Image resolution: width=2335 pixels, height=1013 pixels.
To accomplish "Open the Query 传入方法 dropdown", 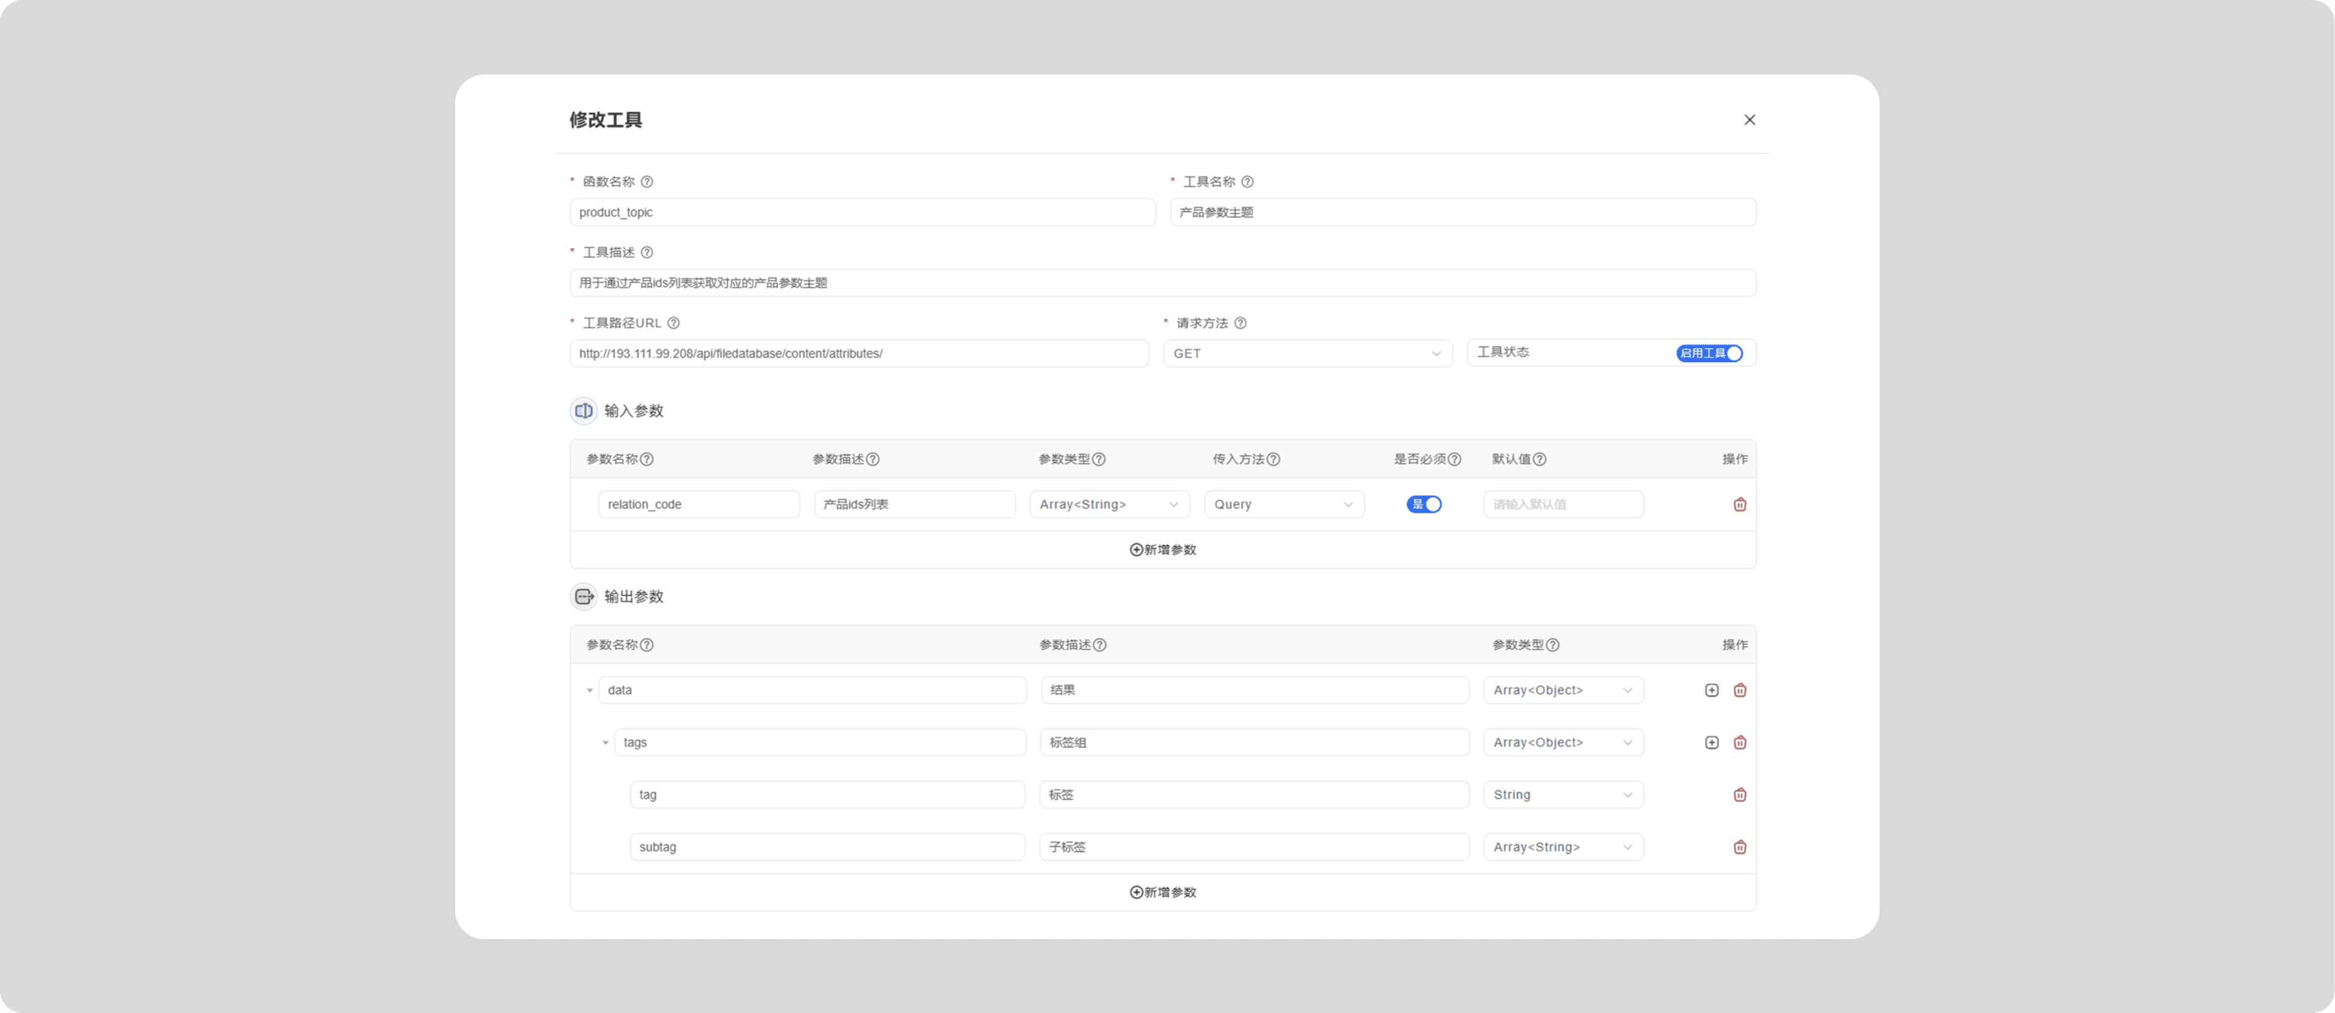I will [x=1284, y=505].
